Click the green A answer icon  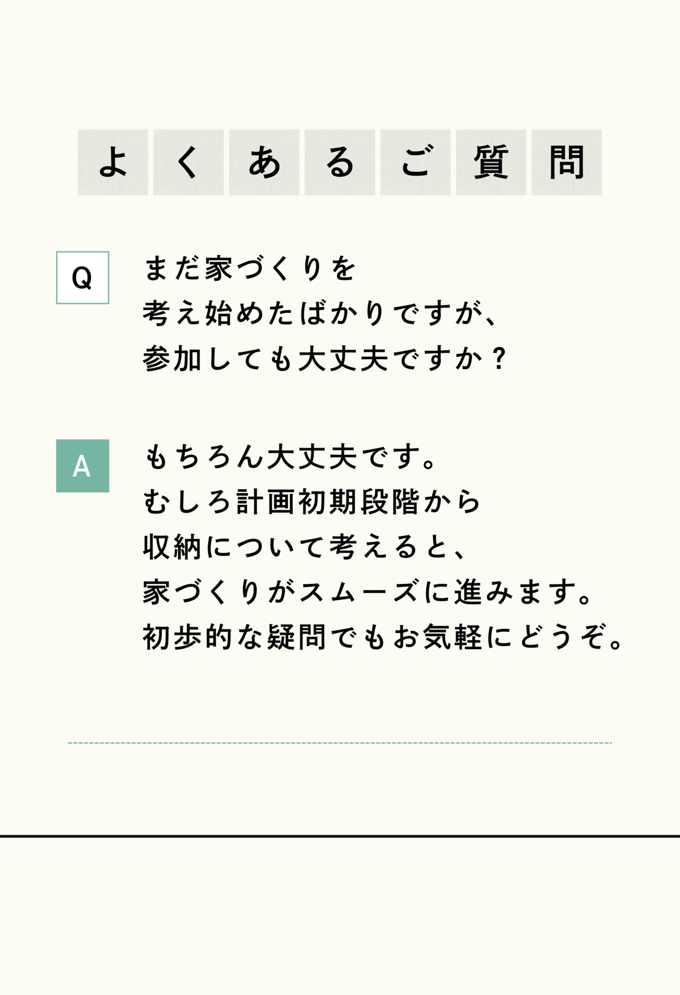tap(82, 466)
